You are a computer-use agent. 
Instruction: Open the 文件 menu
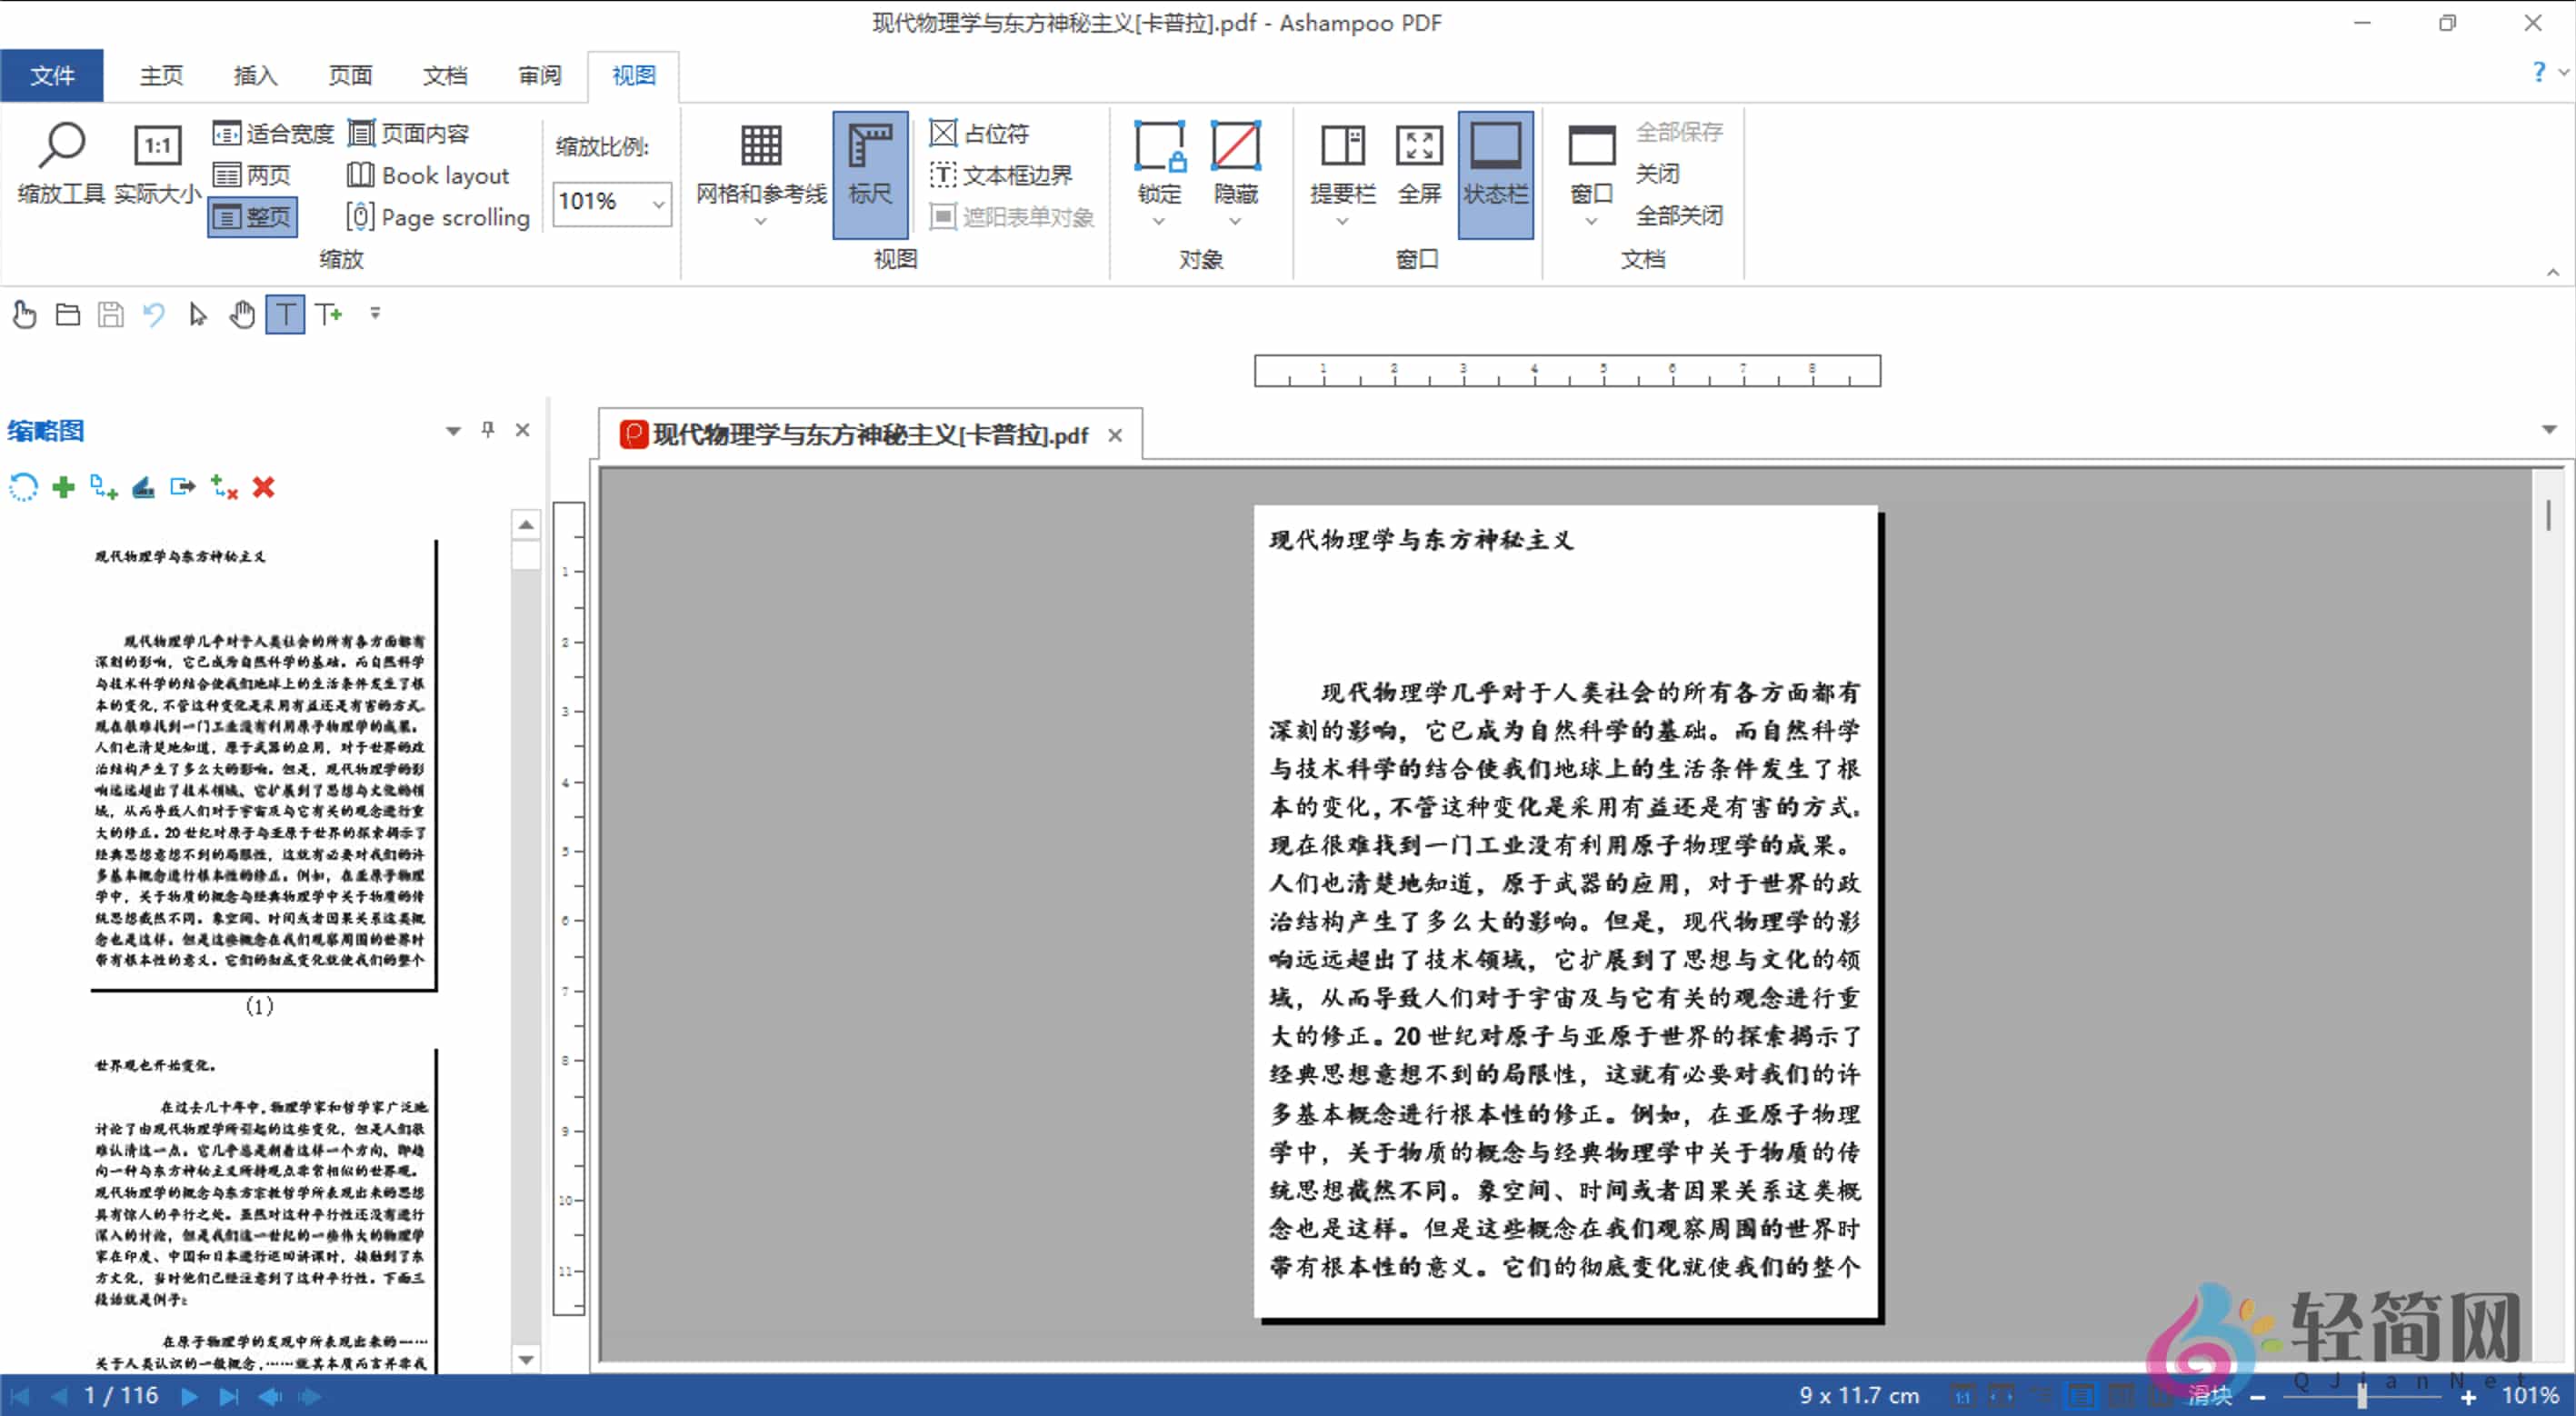point(52,75)
